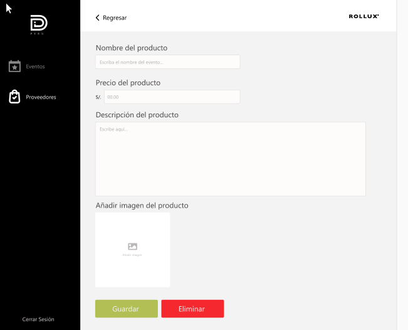The height and width of the screenshot is (330, 408).
Task: Click the white image upload box
Action: click(132, 250)
